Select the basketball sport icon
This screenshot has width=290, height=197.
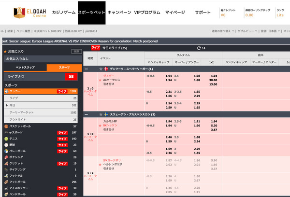click(6, 127)
